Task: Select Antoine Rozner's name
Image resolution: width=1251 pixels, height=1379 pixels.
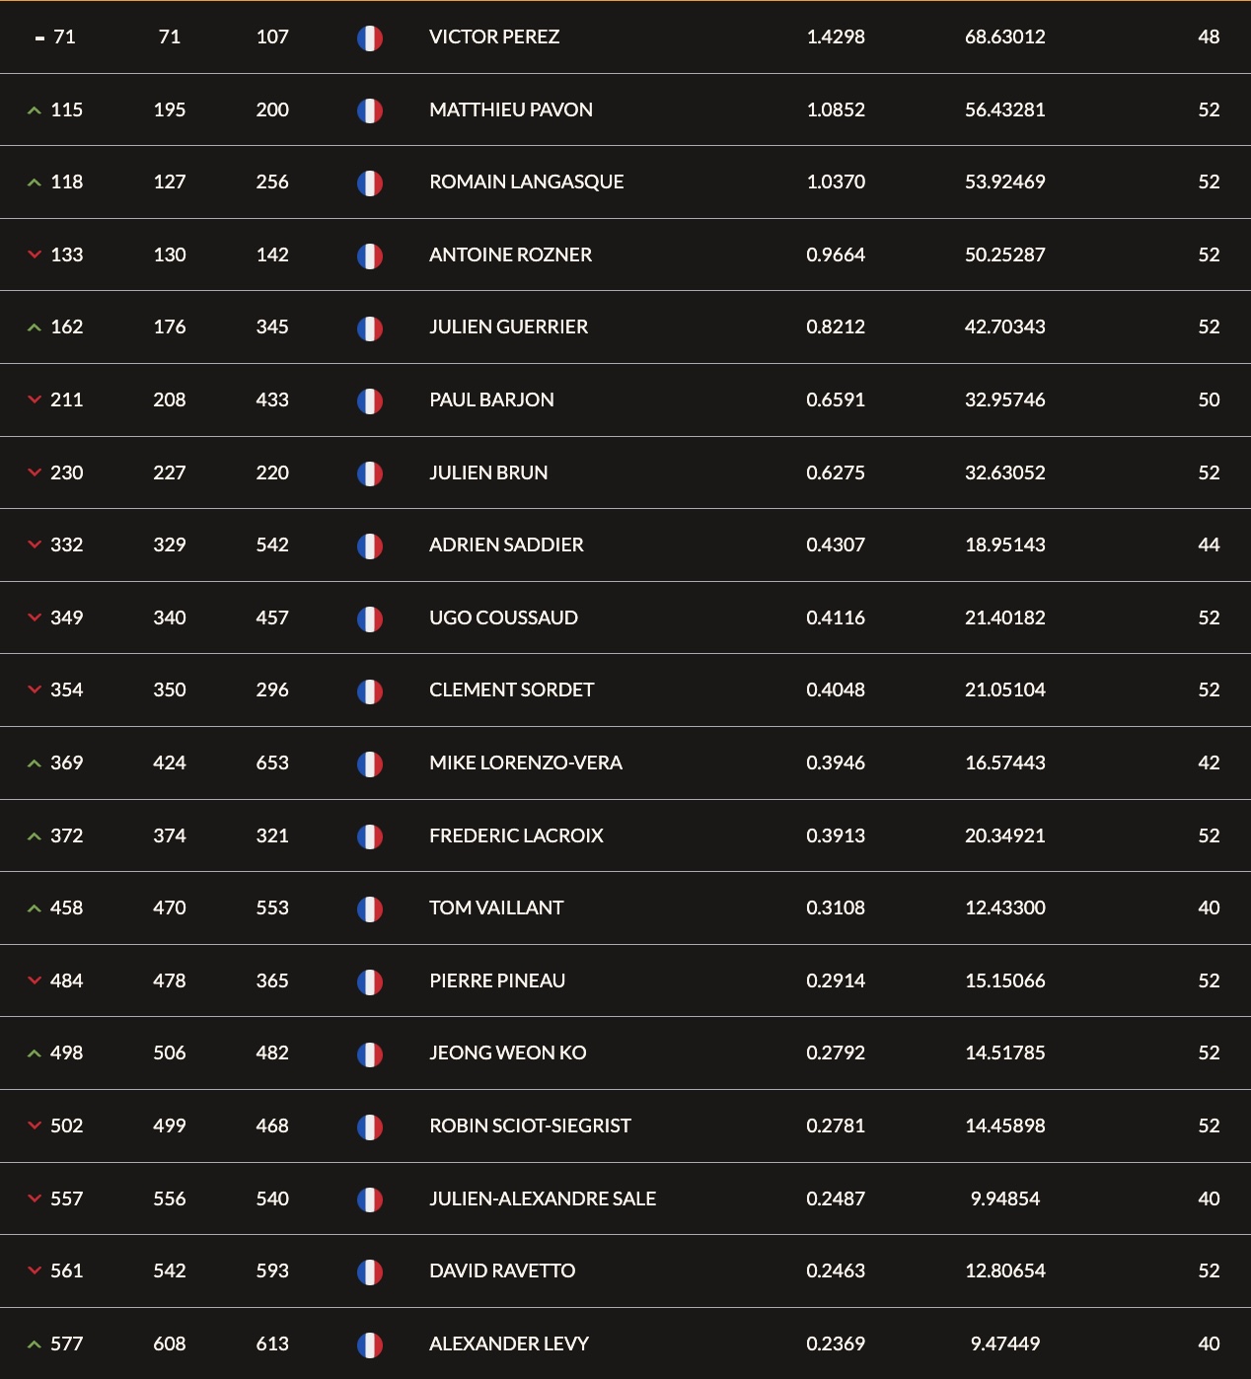Action: tap(511, 254)
